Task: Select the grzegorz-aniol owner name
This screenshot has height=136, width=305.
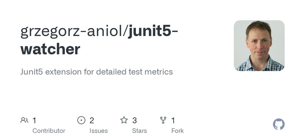Action: click(x=71, y=31)
